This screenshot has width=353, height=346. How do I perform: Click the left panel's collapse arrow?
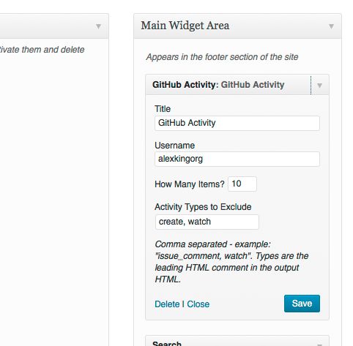click(x=98, y=26)
